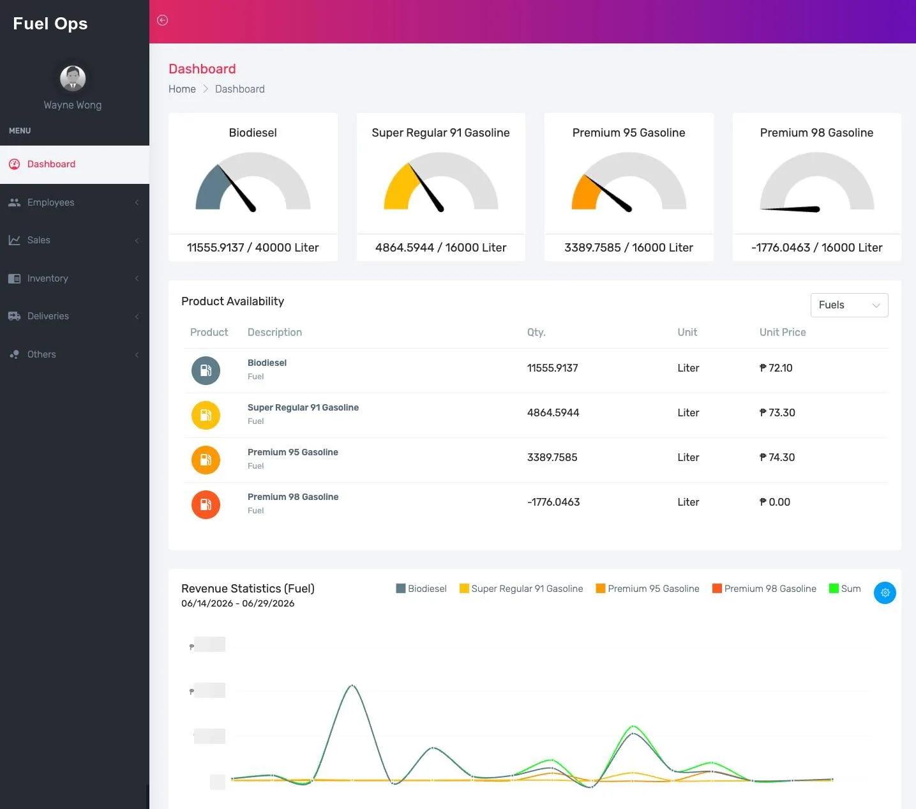Open Deliveries menu item

pyautogui.click(x=75, y=316)
